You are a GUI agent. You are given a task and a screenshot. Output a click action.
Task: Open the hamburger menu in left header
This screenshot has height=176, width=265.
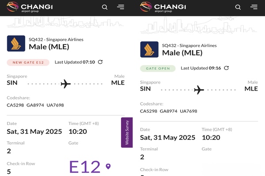point(121,7)
